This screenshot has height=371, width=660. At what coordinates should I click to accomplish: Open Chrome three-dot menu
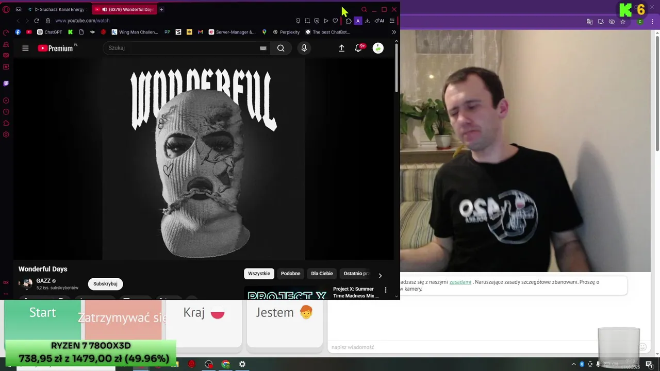(652, 22)
